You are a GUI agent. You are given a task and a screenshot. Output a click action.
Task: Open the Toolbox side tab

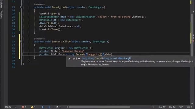(1, 15)
